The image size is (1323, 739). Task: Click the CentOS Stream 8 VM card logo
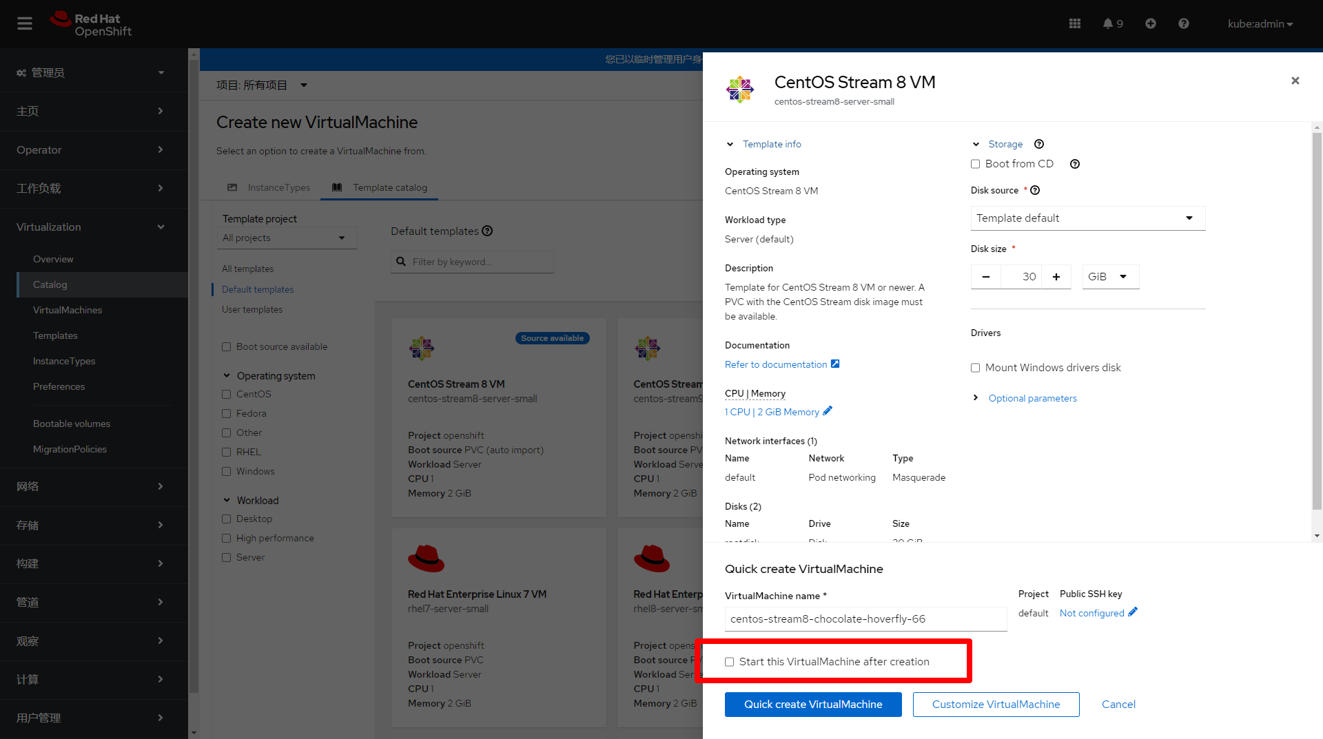[x=422, y=348]
